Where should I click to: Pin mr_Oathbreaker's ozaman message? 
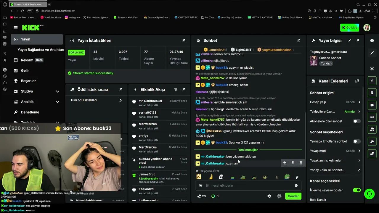(x=293, y=163)
